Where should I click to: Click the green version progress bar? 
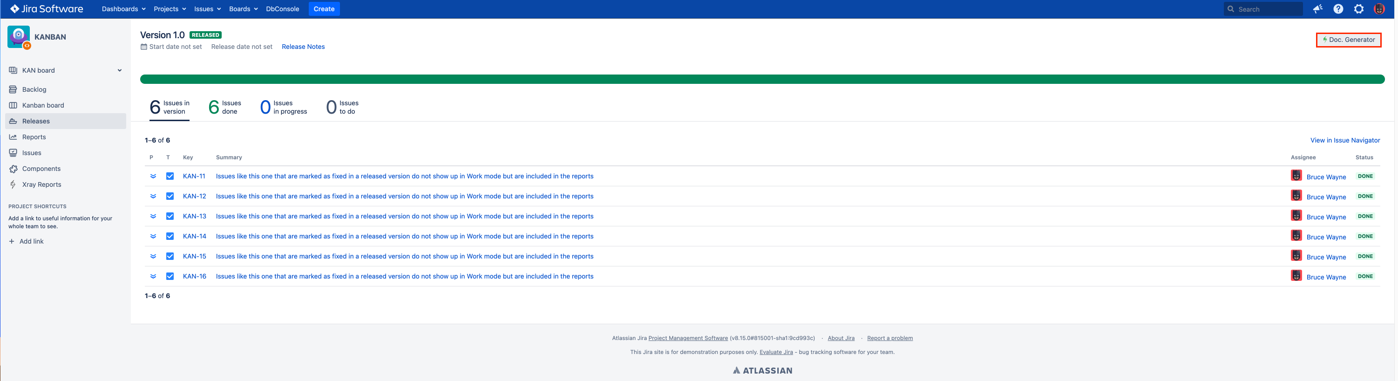click(x=762, y=80)
